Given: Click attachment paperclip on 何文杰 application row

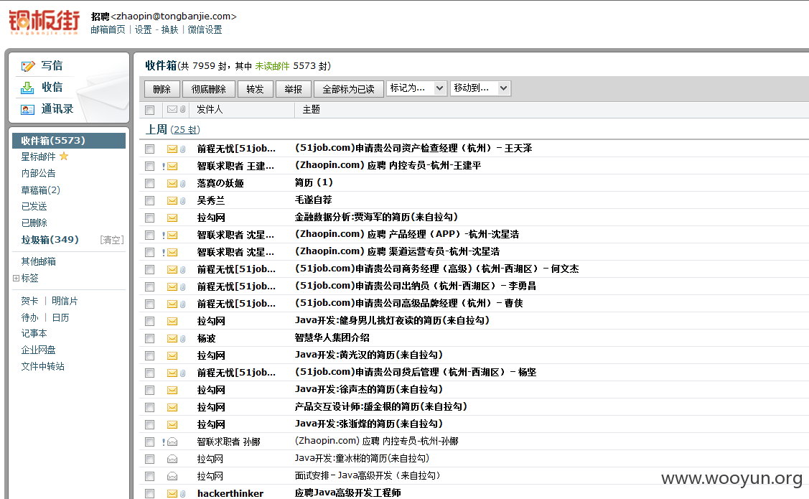Looking at the screenshot, I should pos(182,270).
